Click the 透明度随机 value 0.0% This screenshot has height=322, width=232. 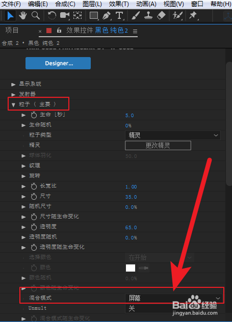point(131,237)
